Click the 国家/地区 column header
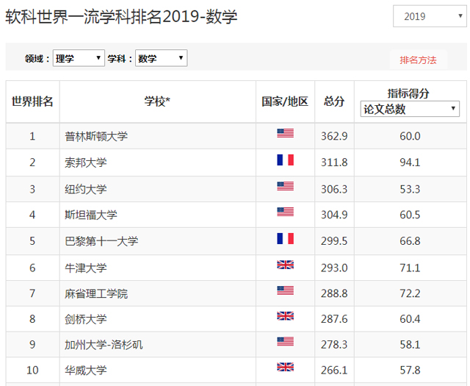470x386 pixels. coord(285,101)
